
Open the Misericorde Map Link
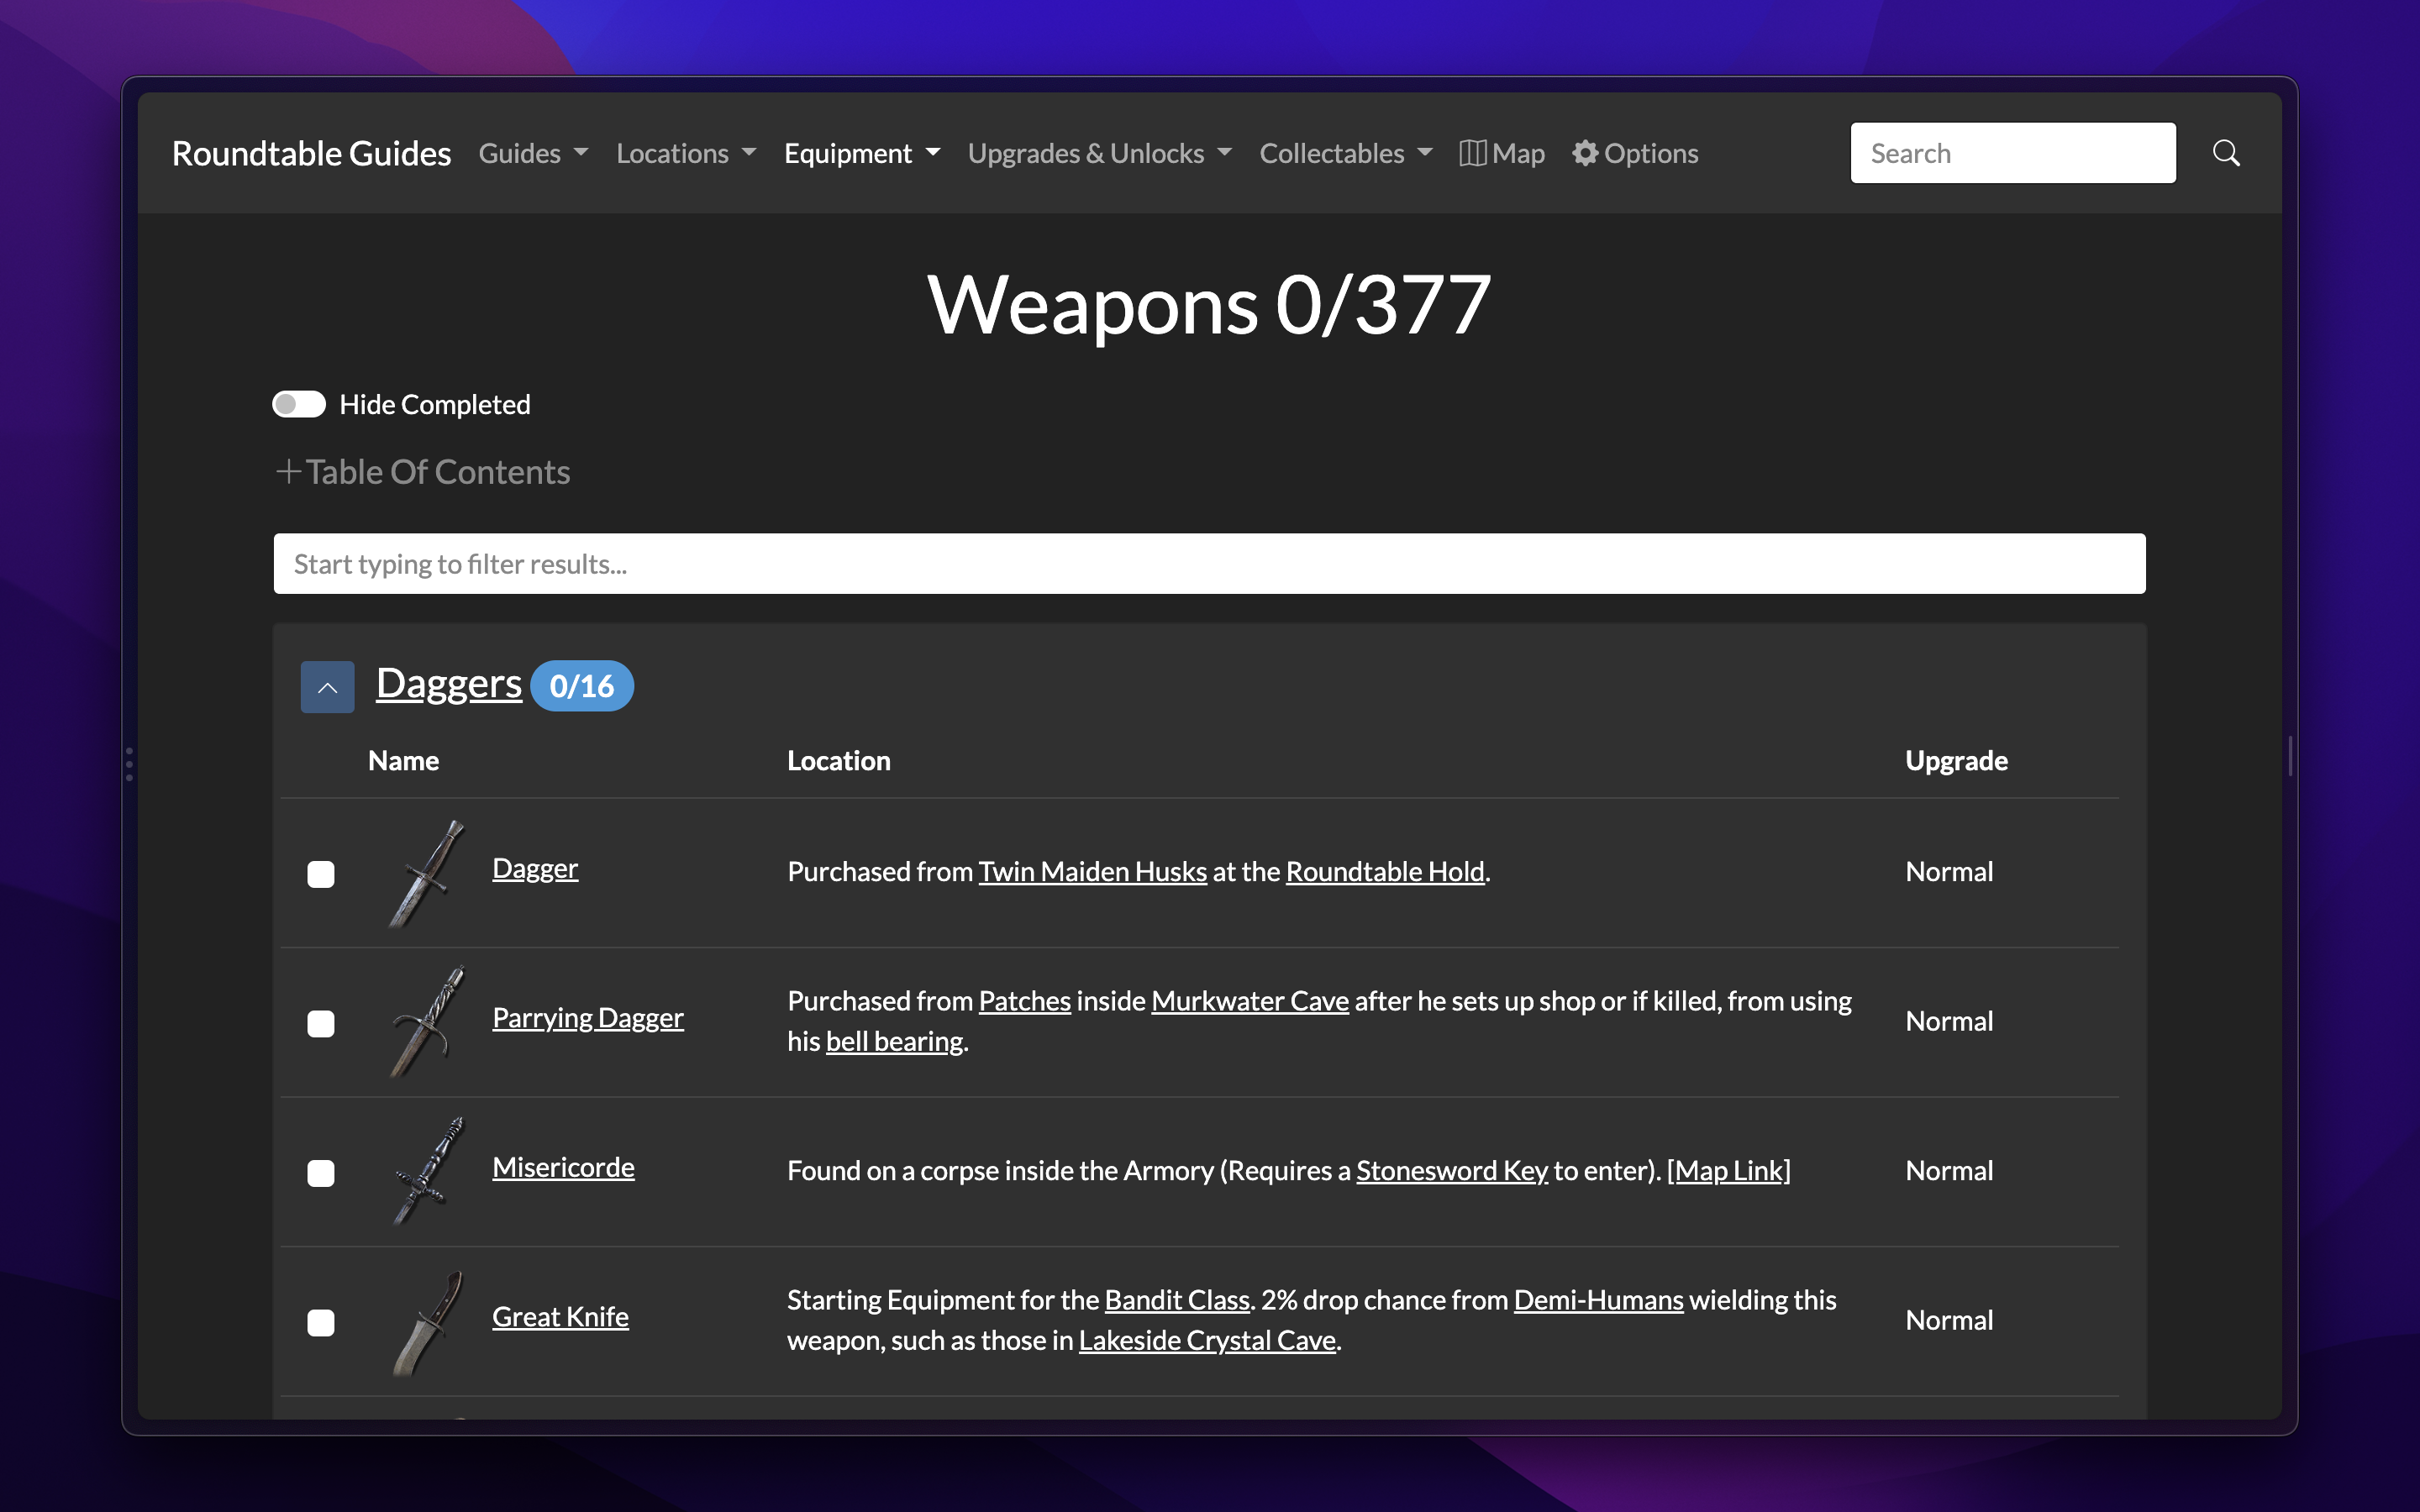point(1729,1170)
